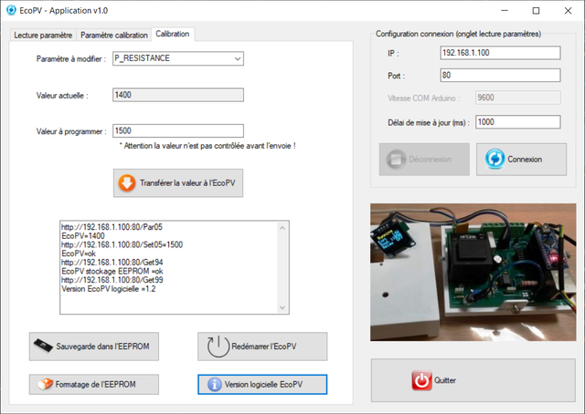Minimize the EcoPV window

pyautogui.click(x=505, y=10)
